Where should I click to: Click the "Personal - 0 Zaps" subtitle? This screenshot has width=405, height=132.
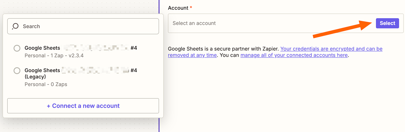click(x=46, y=84)
